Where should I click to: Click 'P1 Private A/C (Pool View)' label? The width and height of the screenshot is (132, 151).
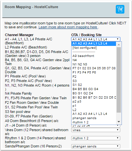pos(25,76)
